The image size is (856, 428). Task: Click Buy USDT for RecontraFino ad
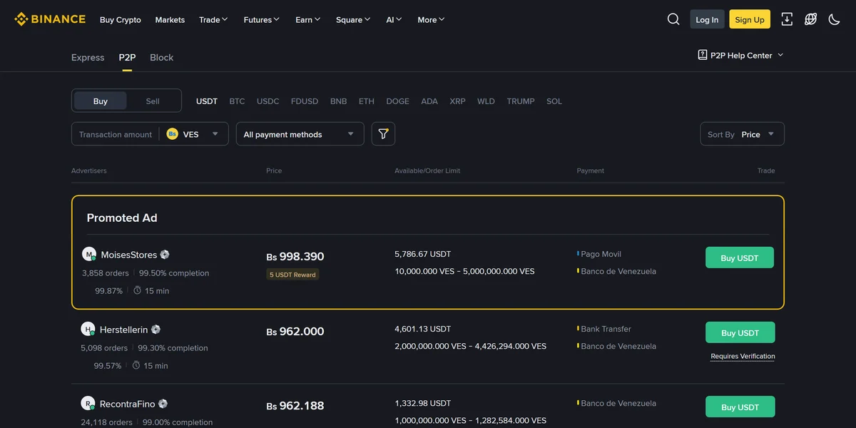click(740, 407)
